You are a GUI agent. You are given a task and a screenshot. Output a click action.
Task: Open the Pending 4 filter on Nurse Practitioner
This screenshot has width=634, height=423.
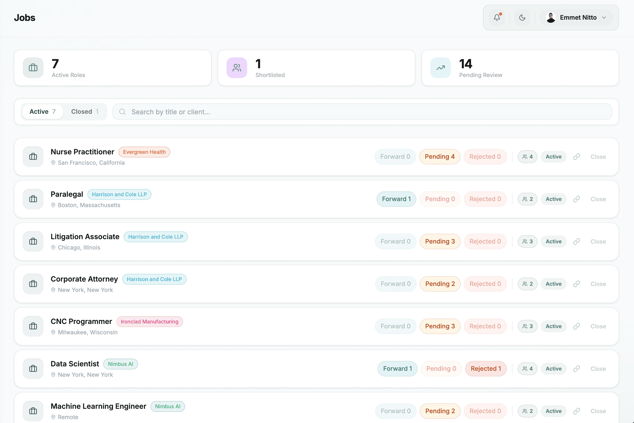[x=439, y=156]
